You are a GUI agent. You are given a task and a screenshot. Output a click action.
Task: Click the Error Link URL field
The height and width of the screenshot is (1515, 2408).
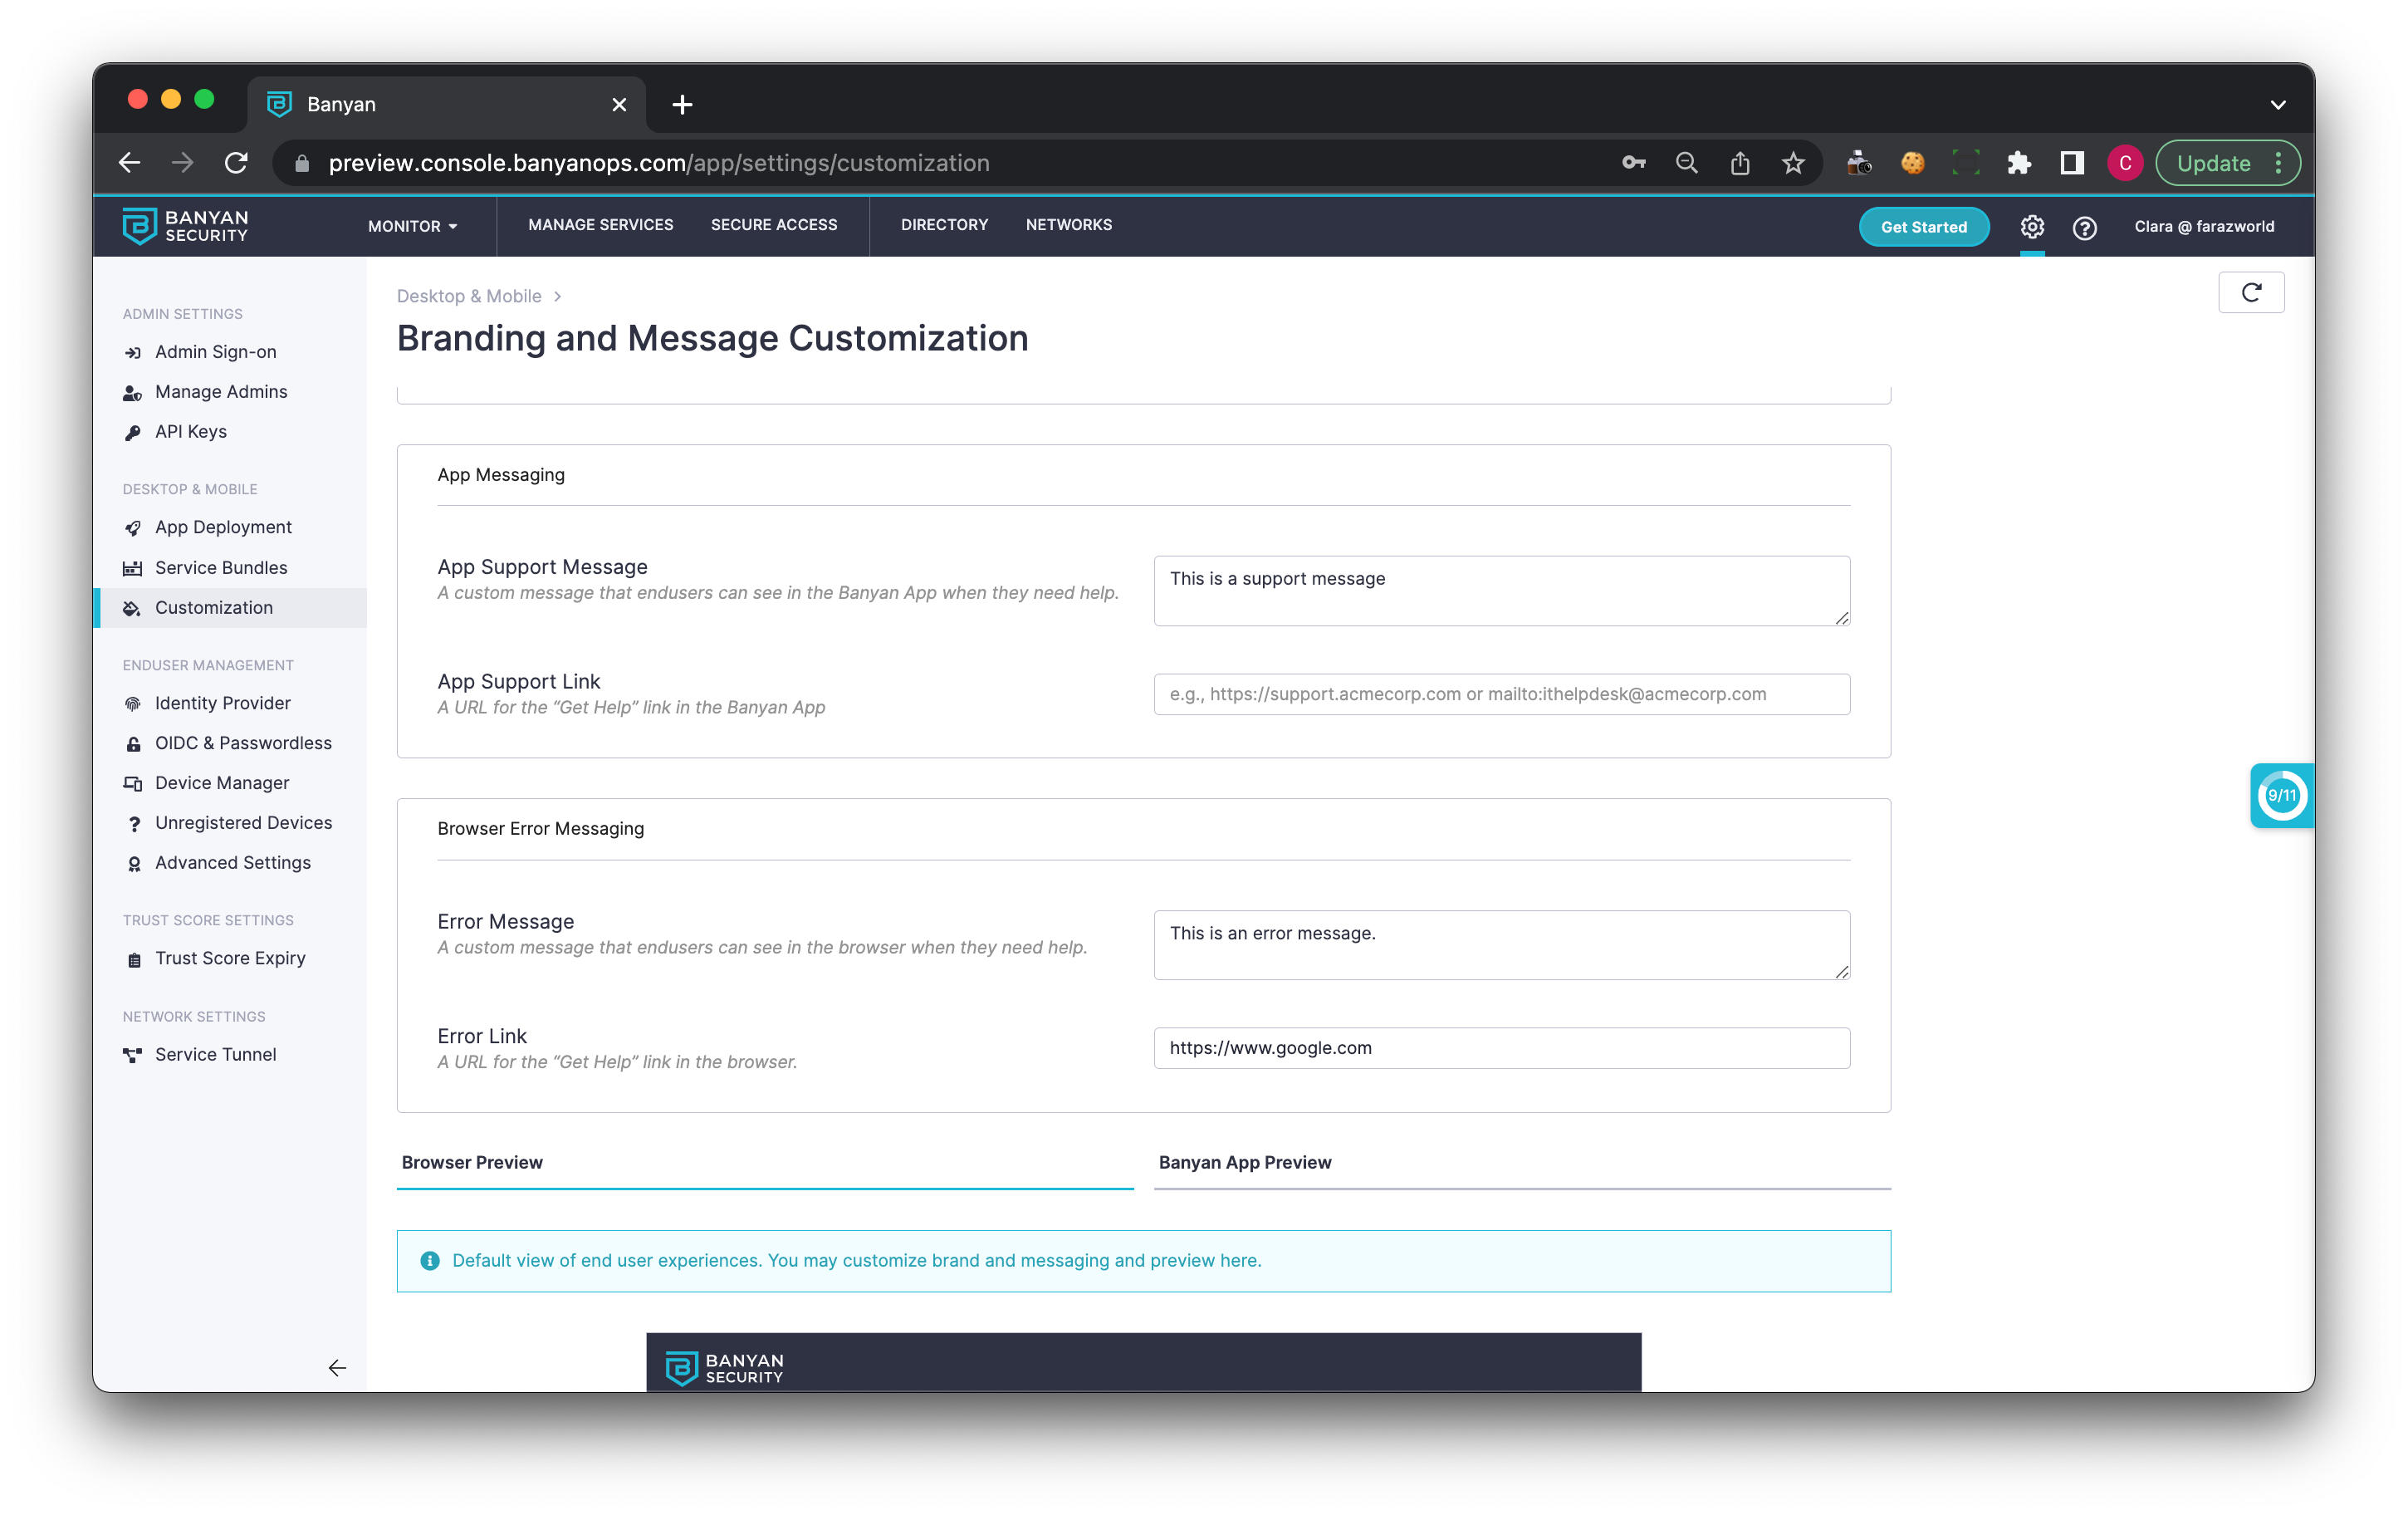(1500, 1048)
